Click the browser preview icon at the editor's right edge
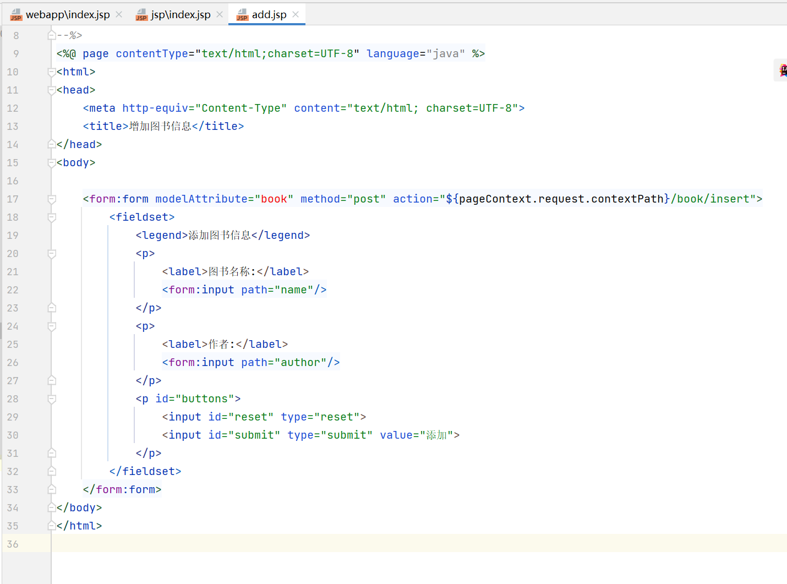 point(782,70)
